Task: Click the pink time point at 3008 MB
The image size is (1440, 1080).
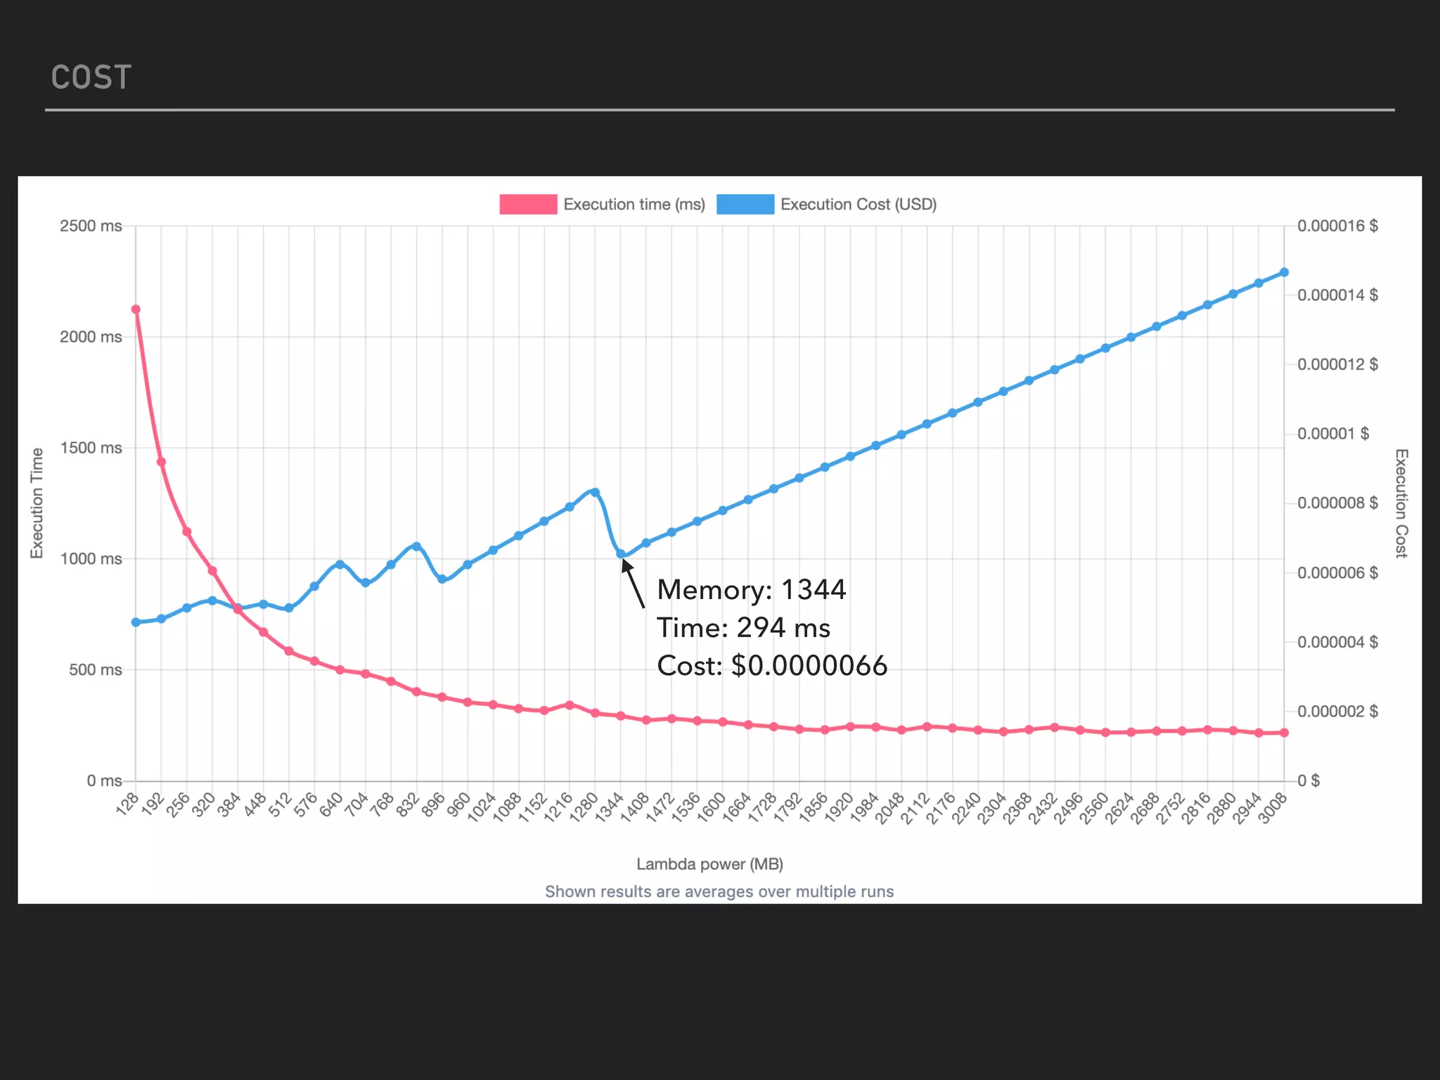Action: tap(1284, 733)
